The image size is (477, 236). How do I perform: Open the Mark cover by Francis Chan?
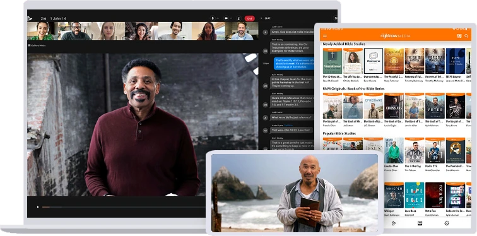(333, 106)
